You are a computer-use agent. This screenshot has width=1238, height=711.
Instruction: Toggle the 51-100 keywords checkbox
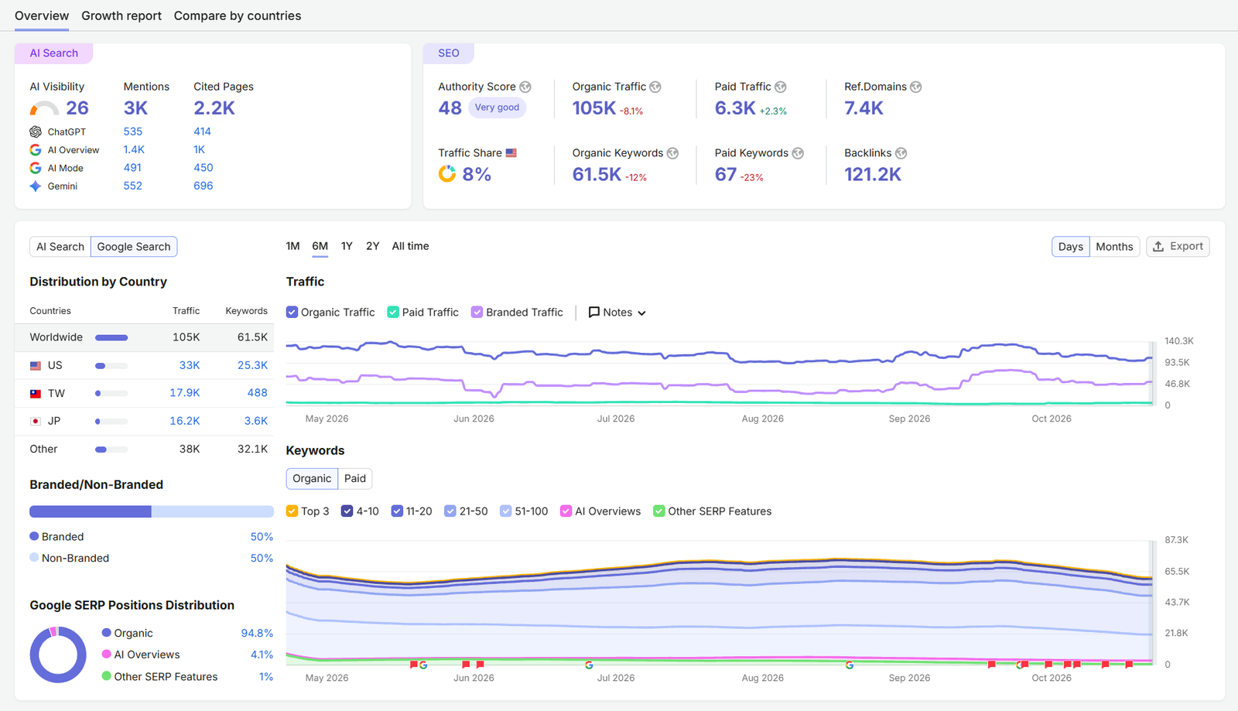tap(506, 511)
